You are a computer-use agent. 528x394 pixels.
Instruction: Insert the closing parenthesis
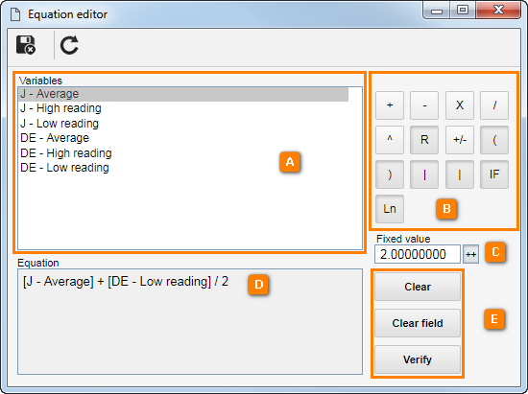pyautogui.click(x=390, y=174)
